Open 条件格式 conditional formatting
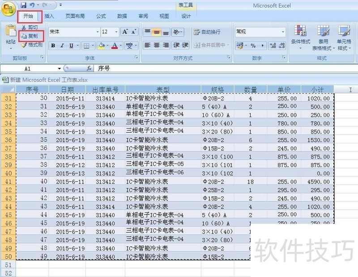Screen dimensions: 358x277 (x=300, y=37)
